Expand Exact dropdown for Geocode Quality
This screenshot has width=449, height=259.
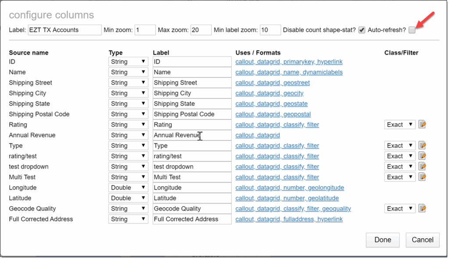(399, 209)
